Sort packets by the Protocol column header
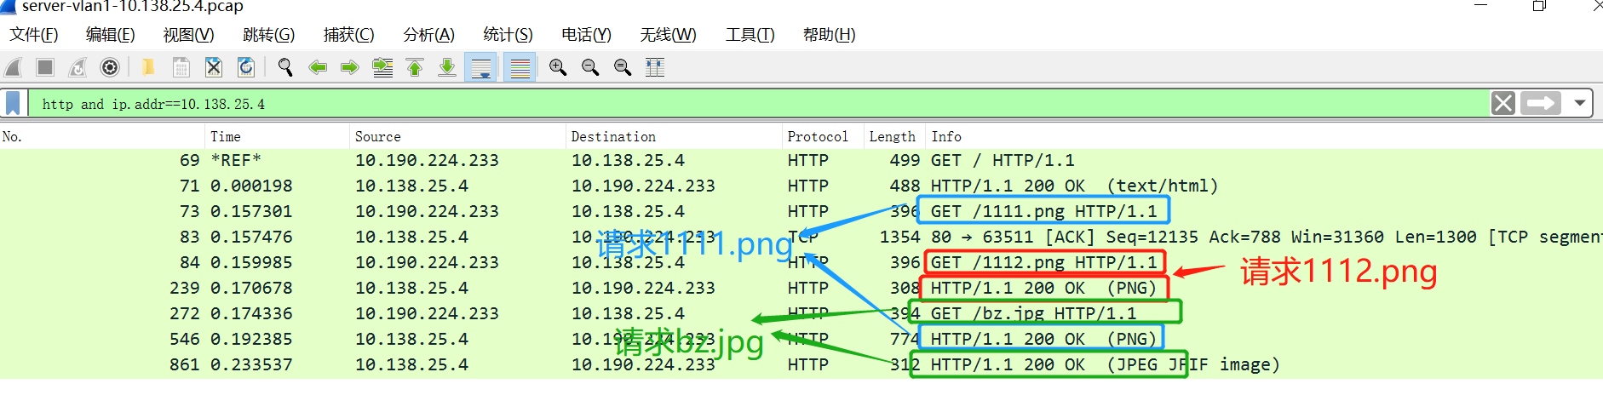Screen dimensions: 1603x418 click(817, 136)
